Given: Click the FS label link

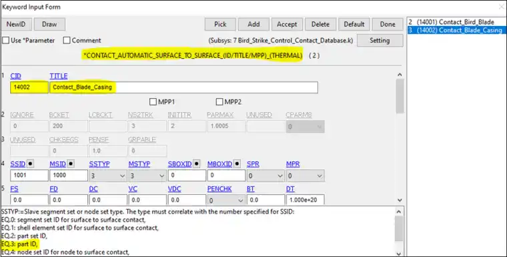Looking at the screenshot, I should 14,189.
